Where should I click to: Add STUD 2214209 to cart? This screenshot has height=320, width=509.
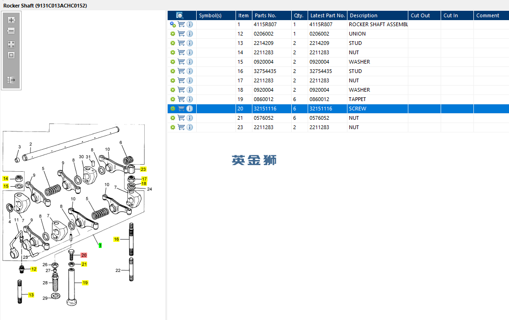tap(181, 43)
